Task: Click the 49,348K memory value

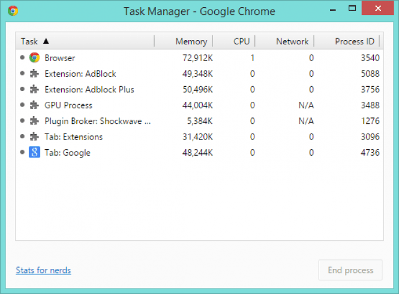Action: click(197, 74)
